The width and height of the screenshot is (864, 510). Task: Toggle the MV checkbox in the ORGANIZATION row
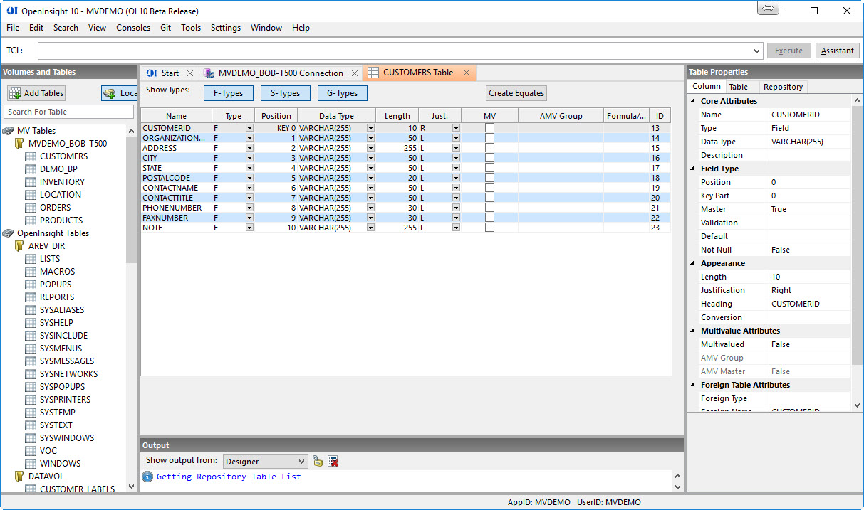click(489, 138)
